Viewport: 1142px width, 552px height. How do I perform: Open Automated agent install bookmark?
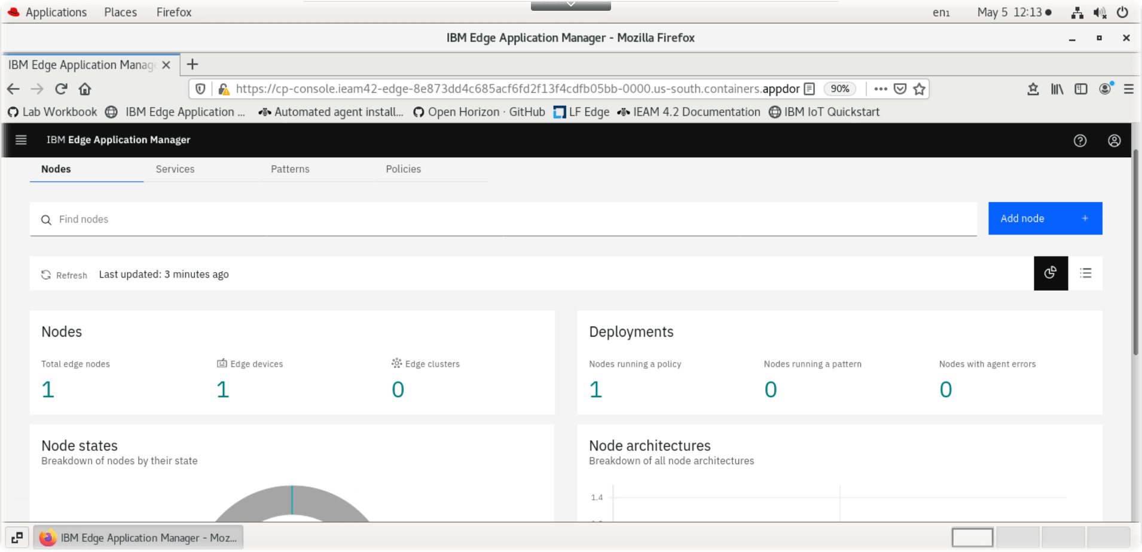pos(331,112)
